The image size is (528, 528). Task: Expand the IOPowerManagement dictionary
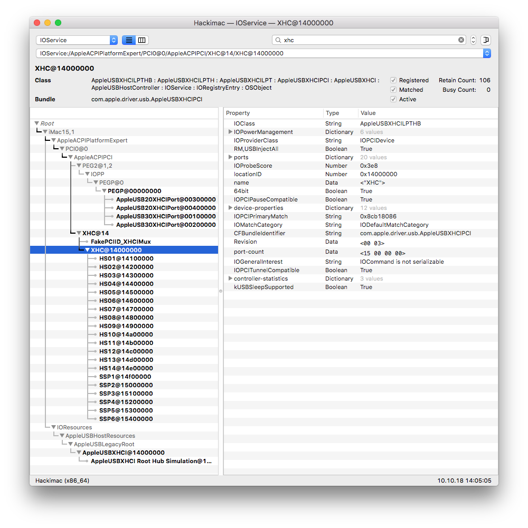pos(230,132)
